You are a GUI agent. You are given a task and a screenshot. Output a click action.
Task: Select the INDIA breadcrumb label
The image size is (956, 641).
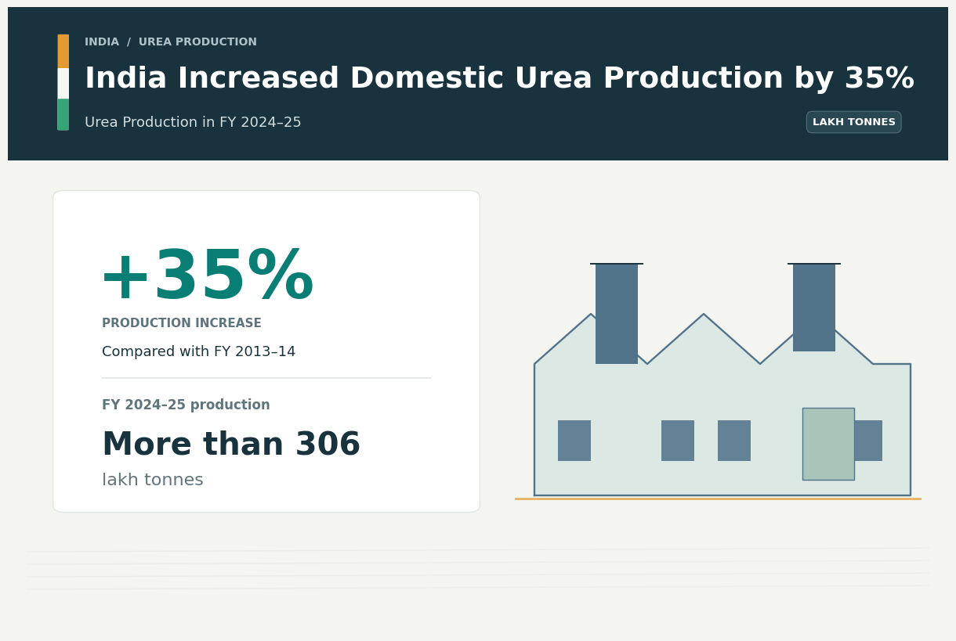click(102, 42)
